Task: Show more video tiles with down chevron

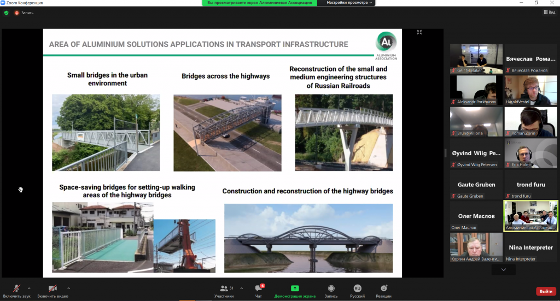Action: (504, 270)
